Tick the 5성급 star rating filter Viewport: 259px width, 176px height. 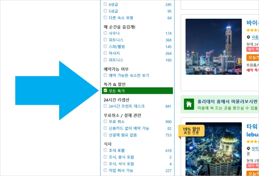pos(106,11)
